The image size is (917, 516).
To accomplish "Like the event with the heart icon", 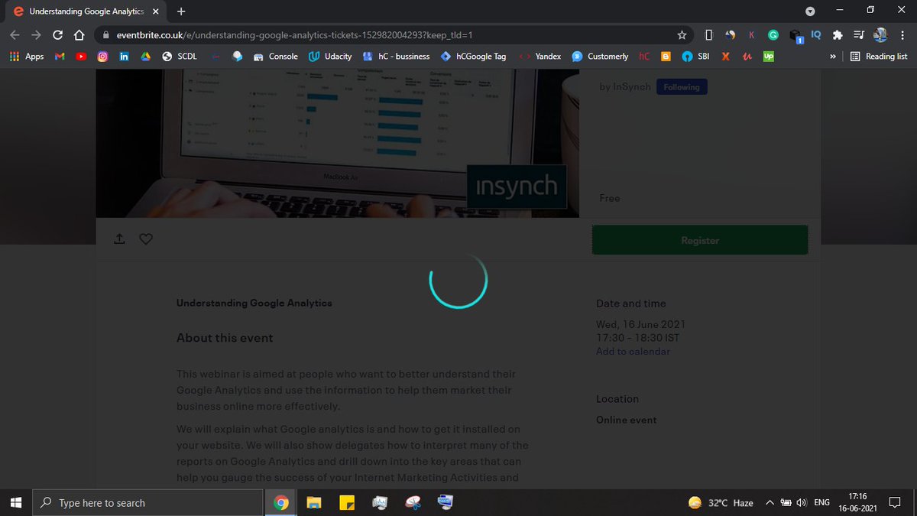I will (146, 239).
